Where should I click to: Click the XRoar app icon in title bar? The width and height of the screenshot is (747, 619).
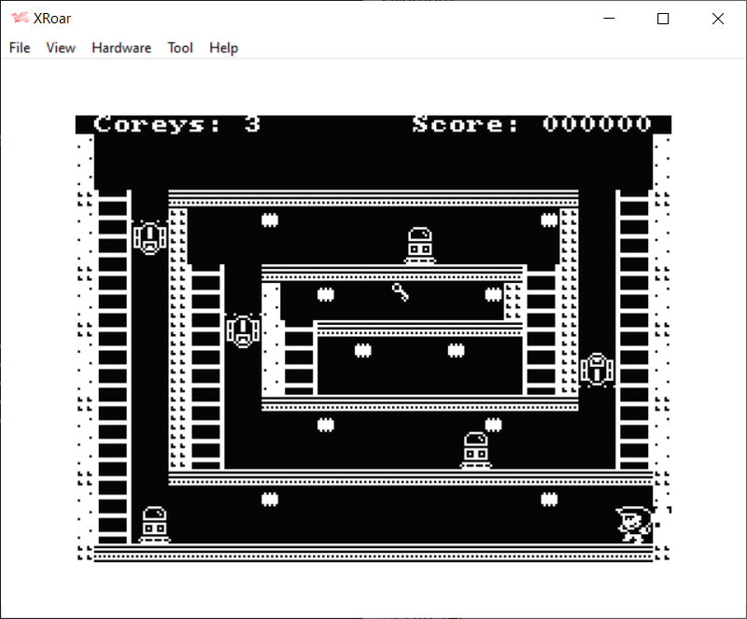pos(20,19)
